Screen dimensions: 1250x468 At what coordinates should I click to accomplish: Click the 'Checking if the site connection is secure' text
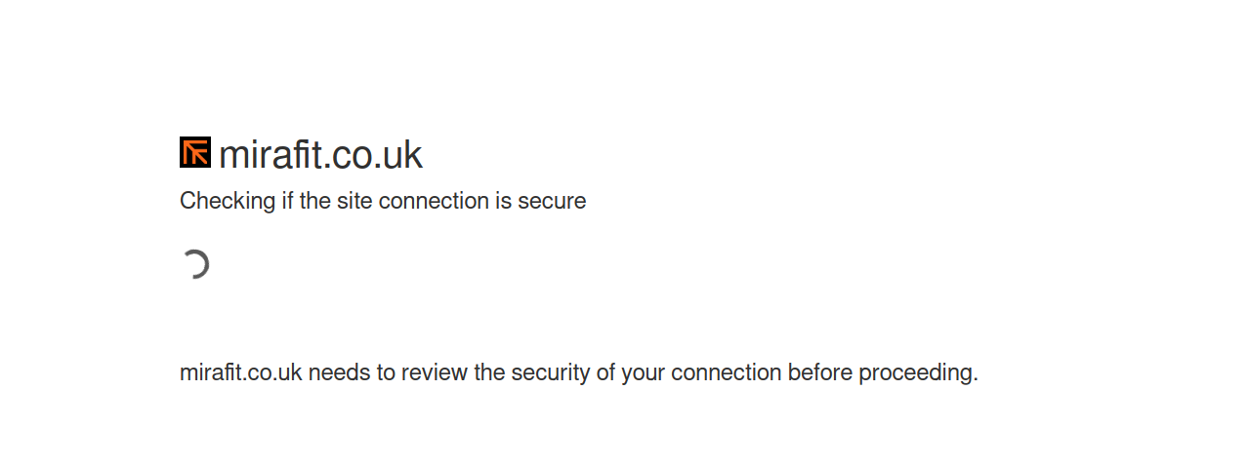[383, 201]
